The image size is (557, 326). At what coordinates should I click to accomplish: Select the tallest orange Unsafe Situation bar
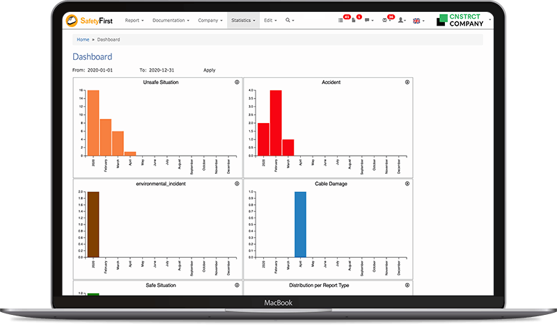(x=93, y=123)
